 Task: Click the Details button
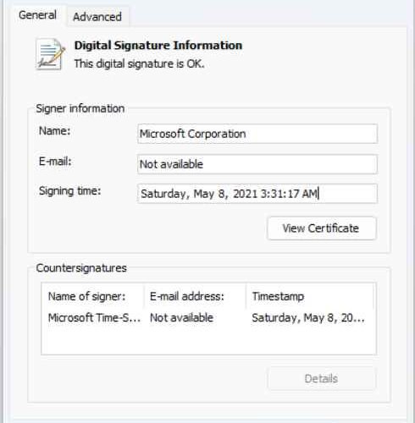322,378
